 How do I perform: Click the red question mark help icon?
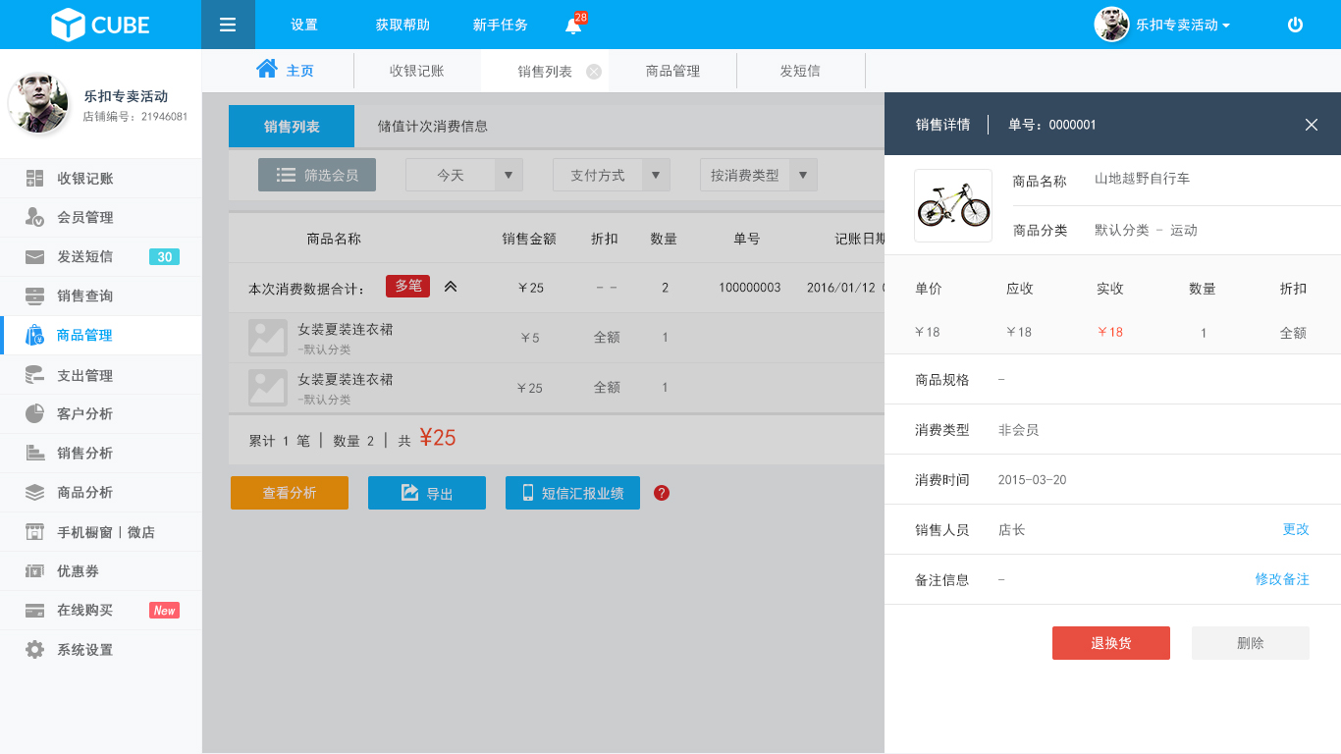(662, 493)
